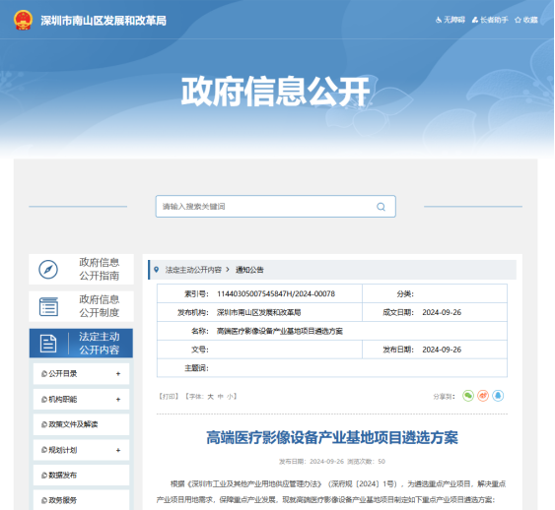Click the search magnifier icon
The width and height of the screenshot is (555, 510).
tap(381, 207)
